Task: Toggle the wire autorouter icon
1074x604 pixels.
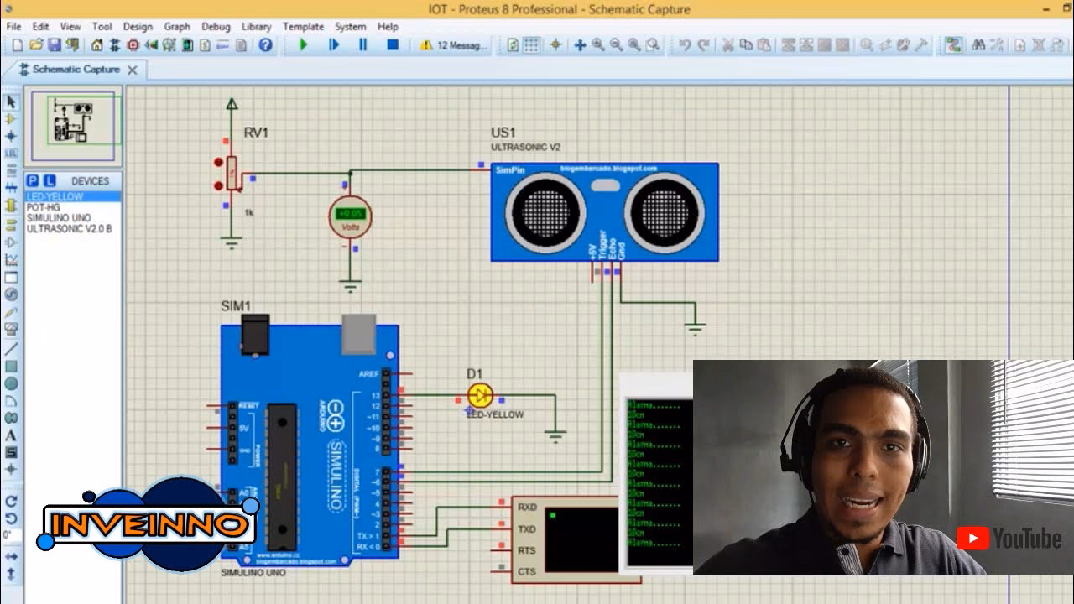Action: point(953,45)
